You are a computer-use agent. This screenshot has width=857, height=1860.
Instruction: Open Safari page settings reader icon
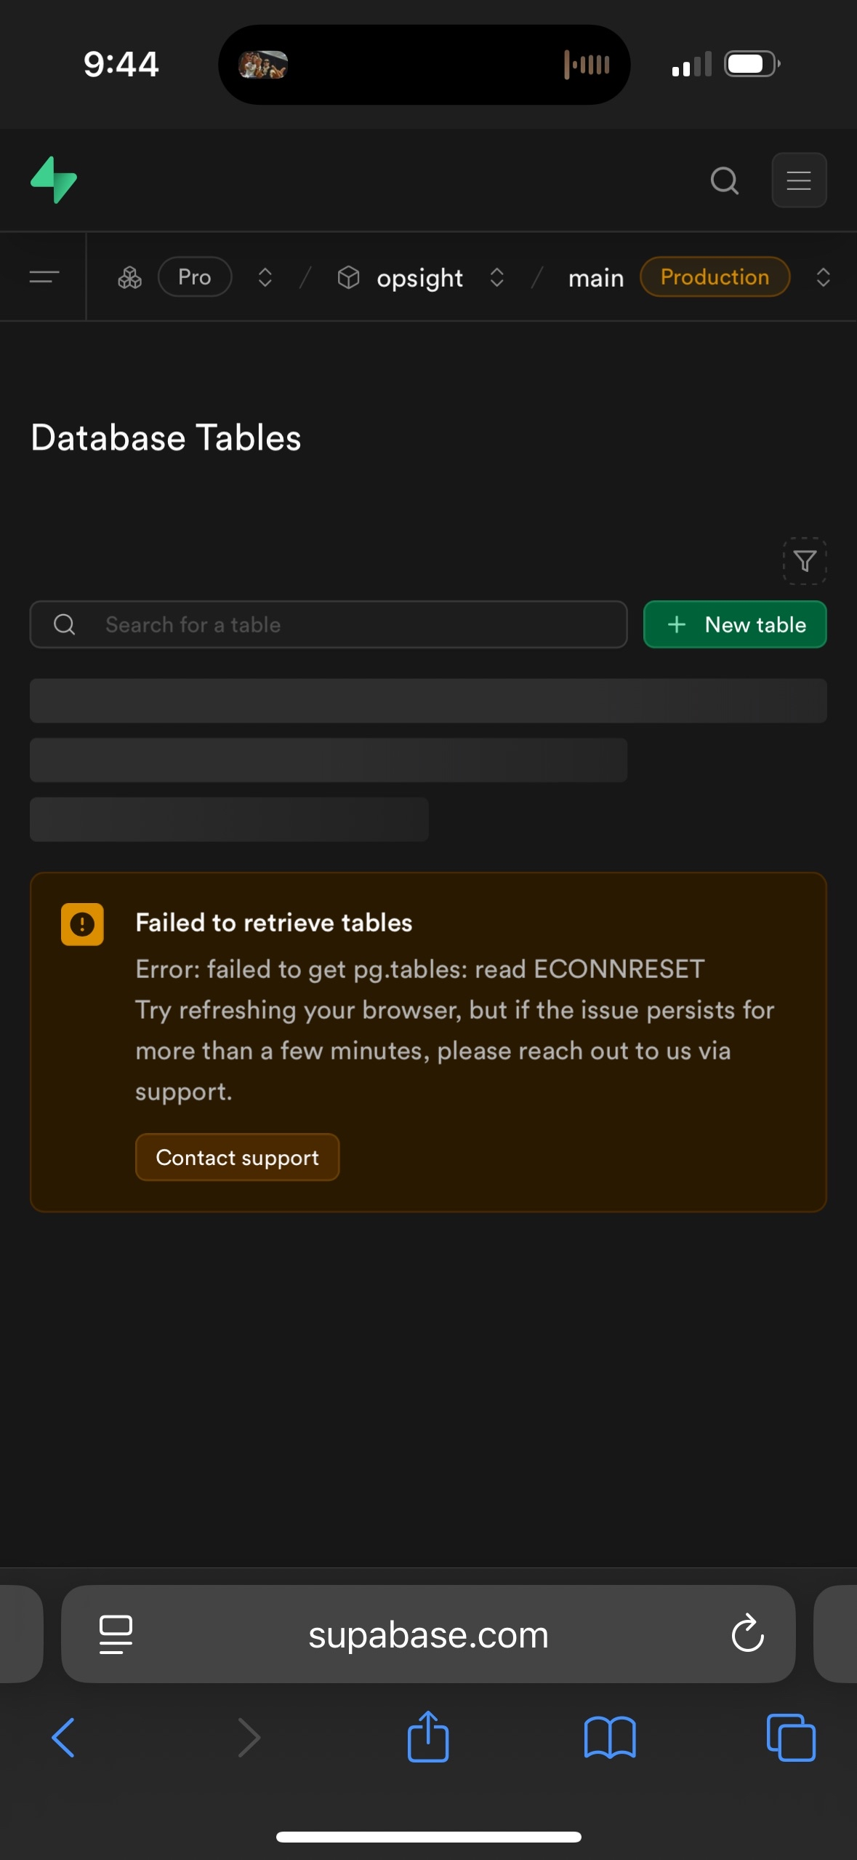(116, 1634)
